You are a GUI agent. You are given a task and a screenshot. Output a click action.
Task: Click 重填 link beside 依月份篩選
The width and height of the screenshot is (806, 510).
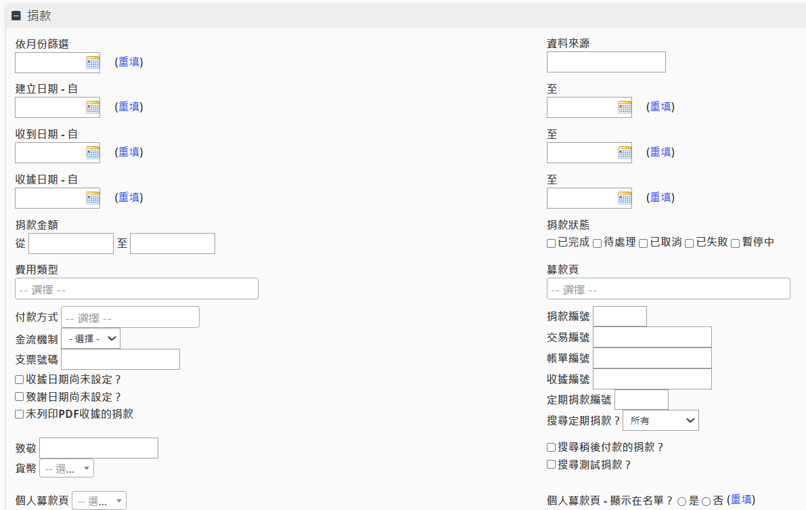click(x=129, y=62)
